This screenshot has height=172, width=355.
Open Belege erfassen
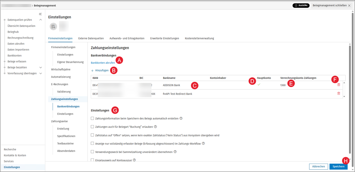[17, 61]
